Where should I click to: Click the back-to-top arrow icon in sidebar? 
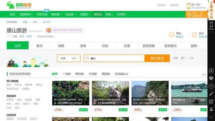click(x=211, y=109)
